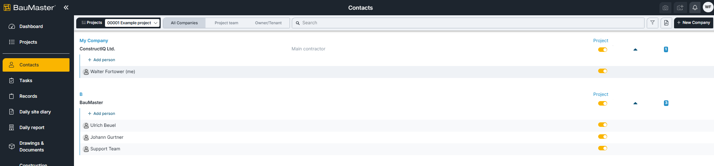Click the camera icon in header
Image resolution: width=714 pixels, height=166 pixels.
coord(665,7)
